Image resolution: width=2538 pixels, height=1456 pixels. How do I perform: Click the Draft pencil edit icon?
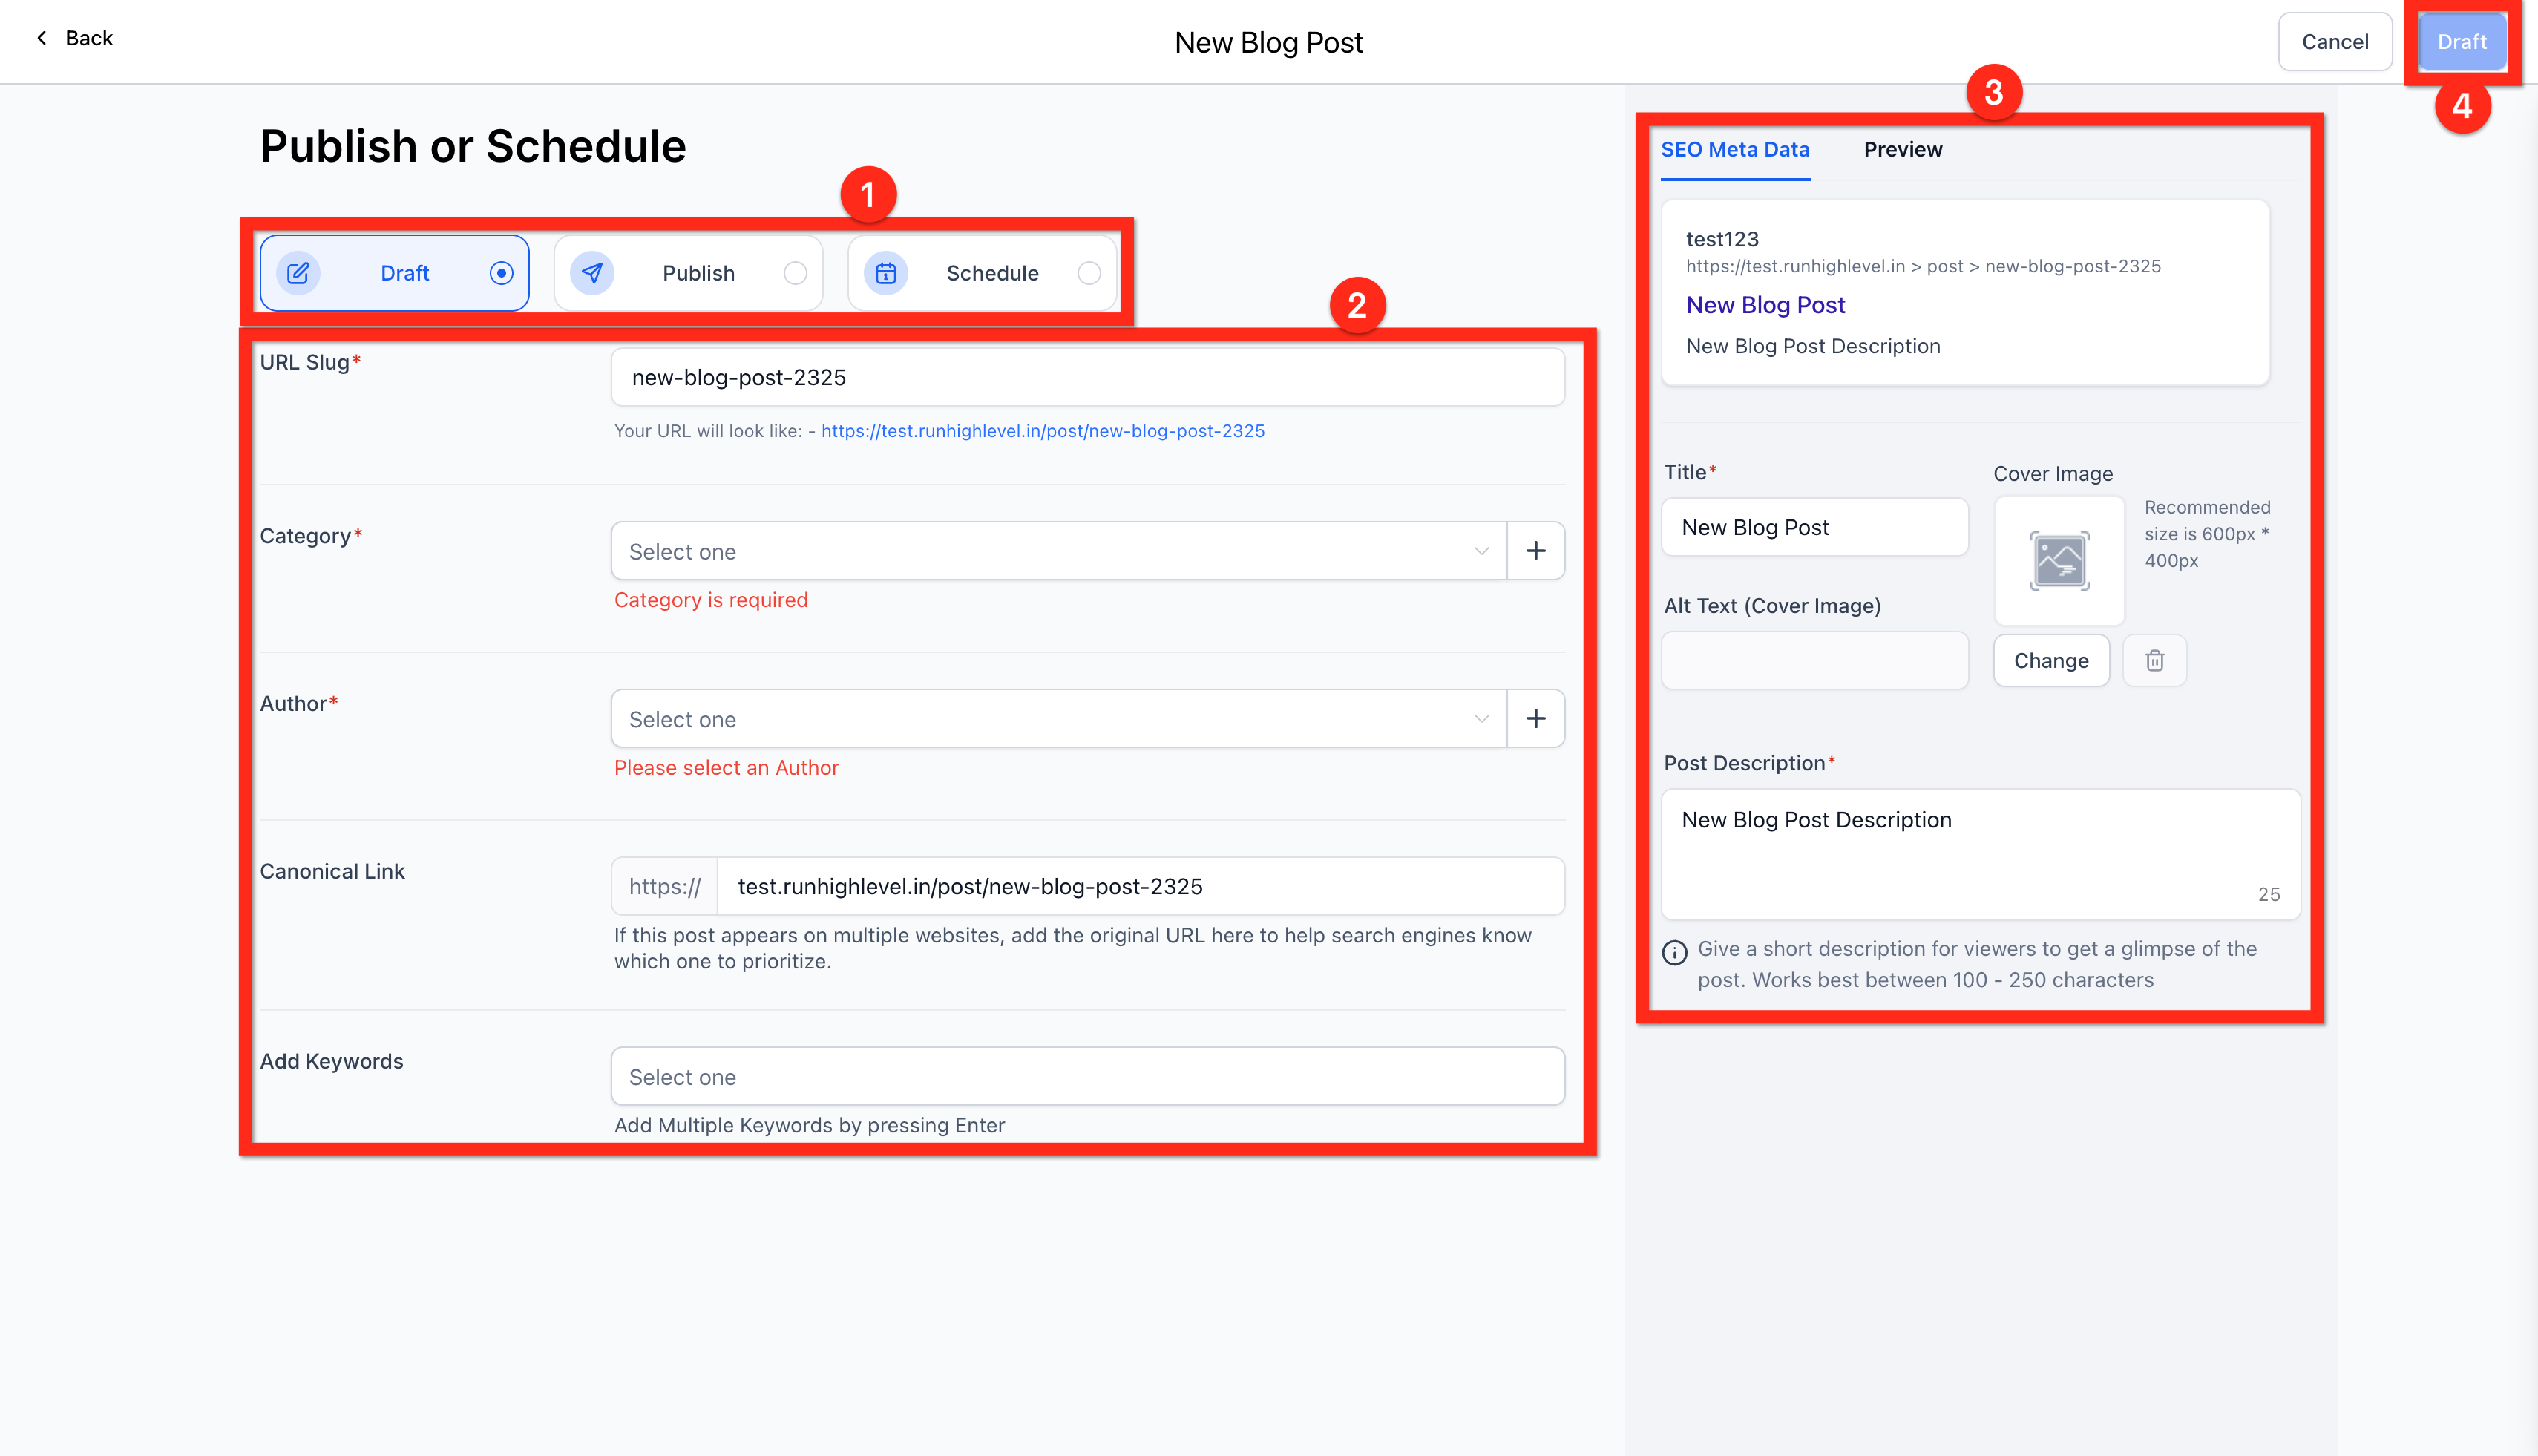(x=298, y=273)
